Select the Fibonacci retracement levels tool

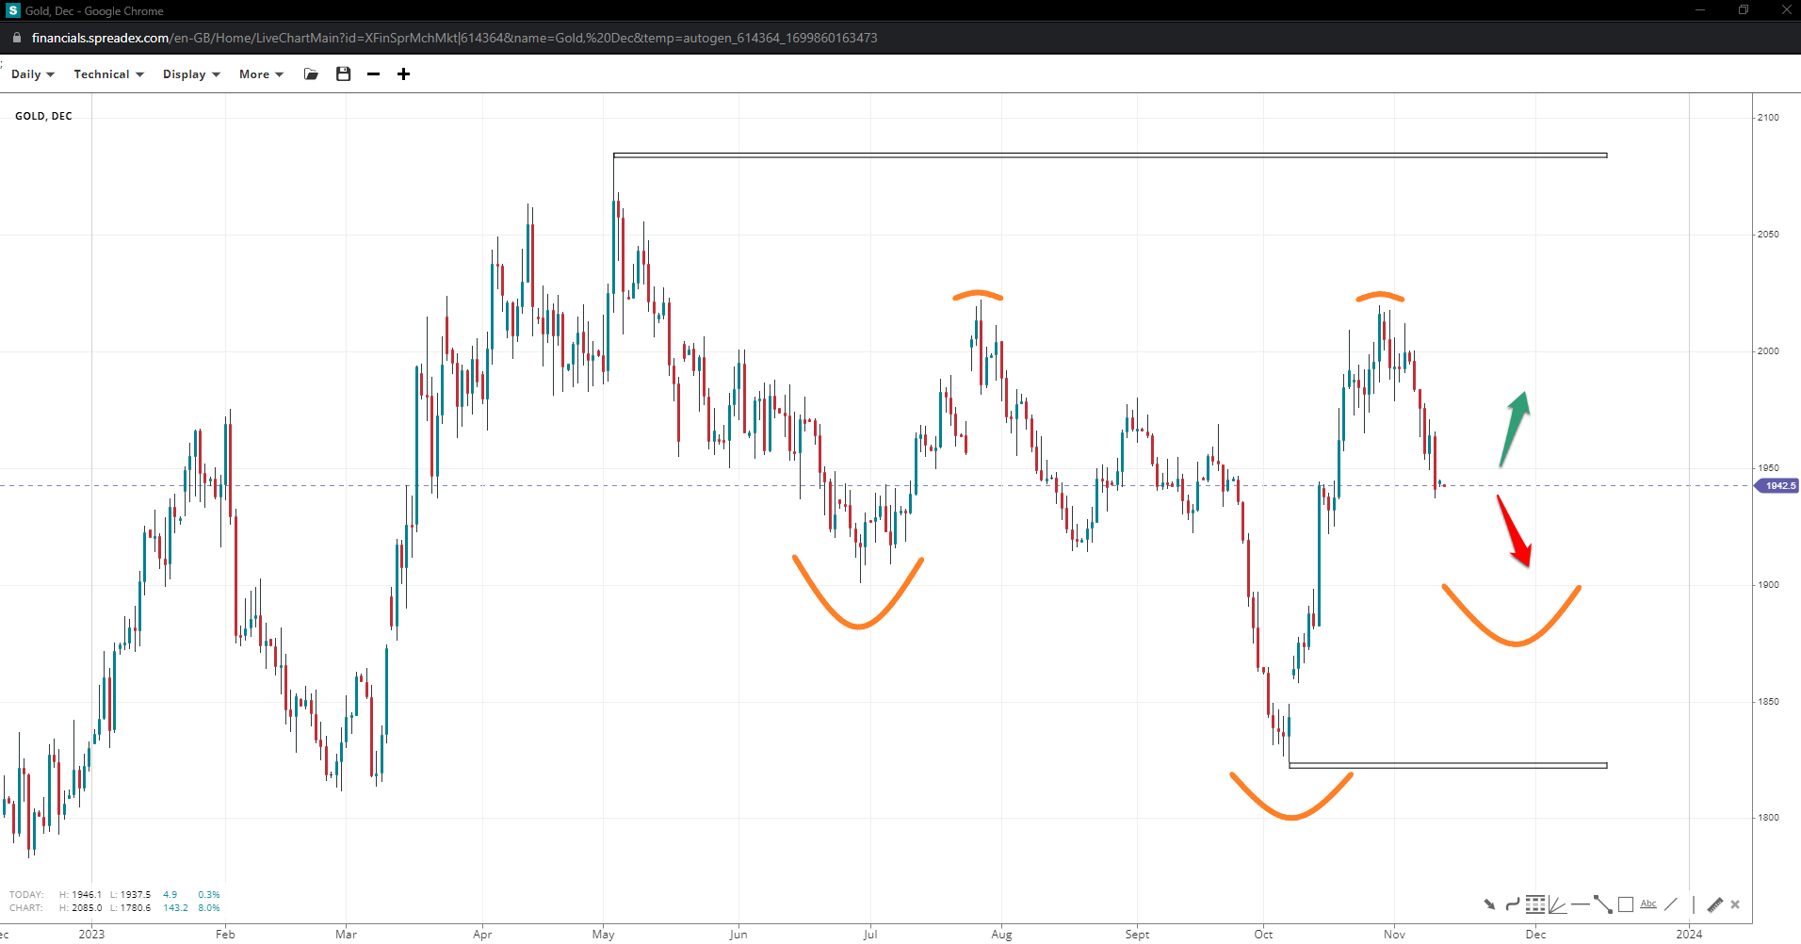point(1534,904)
